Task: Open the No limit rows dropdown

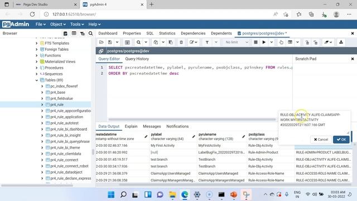Action: 237,42
